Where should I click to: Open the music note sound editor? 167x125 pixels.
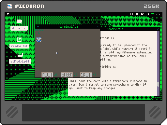[x=147, y=14]
